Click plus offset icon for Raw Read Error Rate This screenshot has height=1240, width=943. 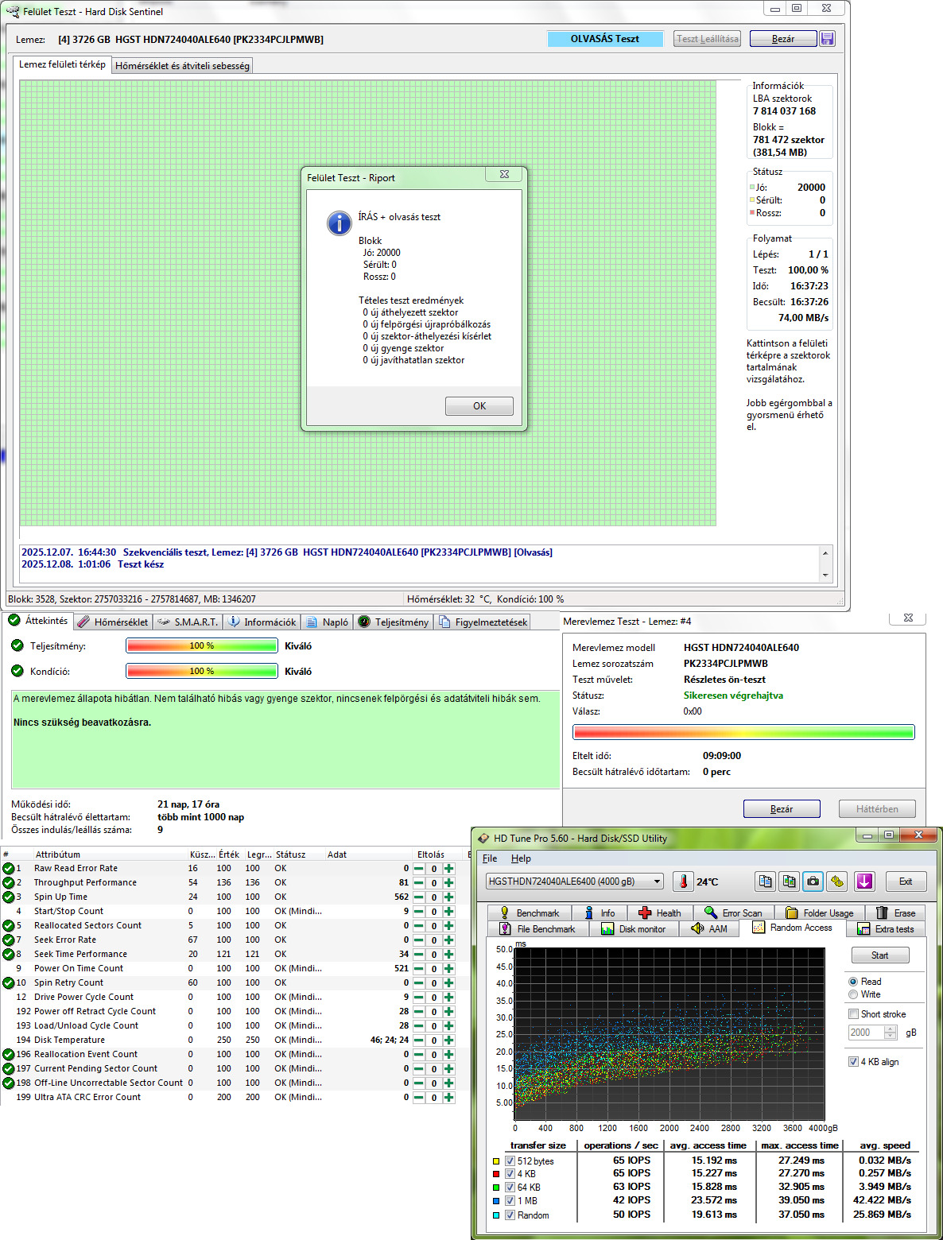pyautogui.click(x=448, y=869)
